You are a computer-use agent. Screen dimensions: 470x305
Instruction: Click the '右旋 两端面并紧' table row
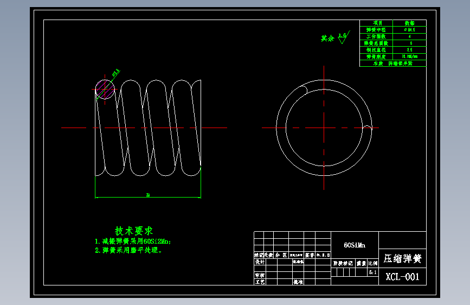coord(393,63)
